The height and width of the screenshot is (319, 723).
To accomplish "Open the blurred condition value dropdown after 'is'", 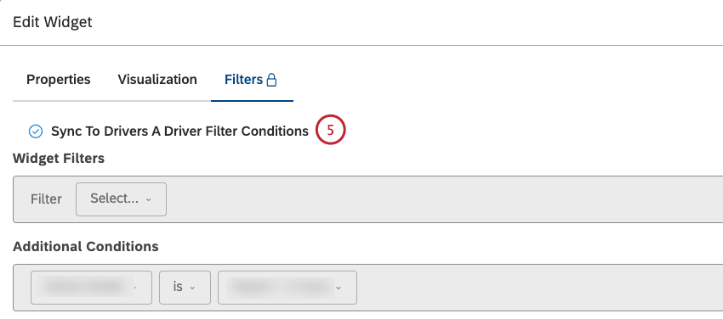I will click(x=287, y=288).
